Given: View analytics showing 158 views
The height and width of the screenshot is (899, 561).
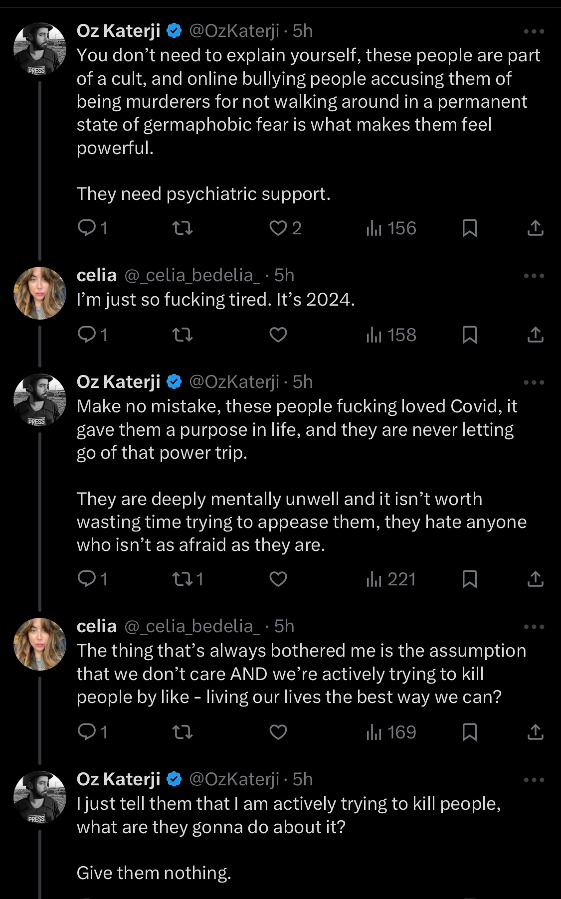Looking at the screenshot, I should pos(391,335).
